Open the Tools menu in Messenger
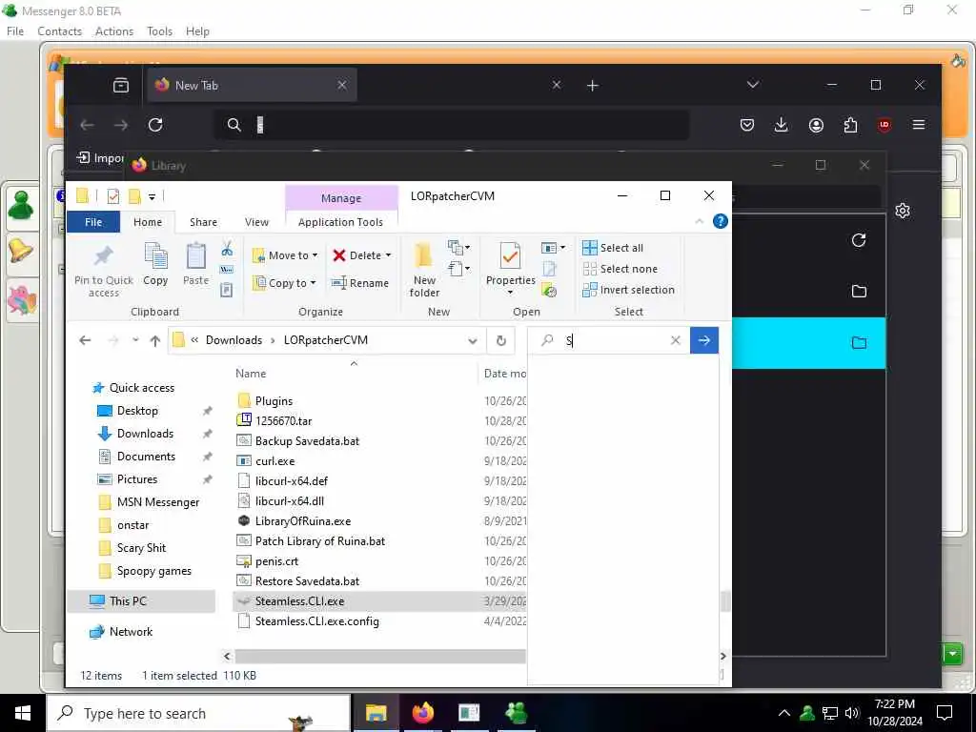This screenshot has height=732, width=976. tap(159, 31)
